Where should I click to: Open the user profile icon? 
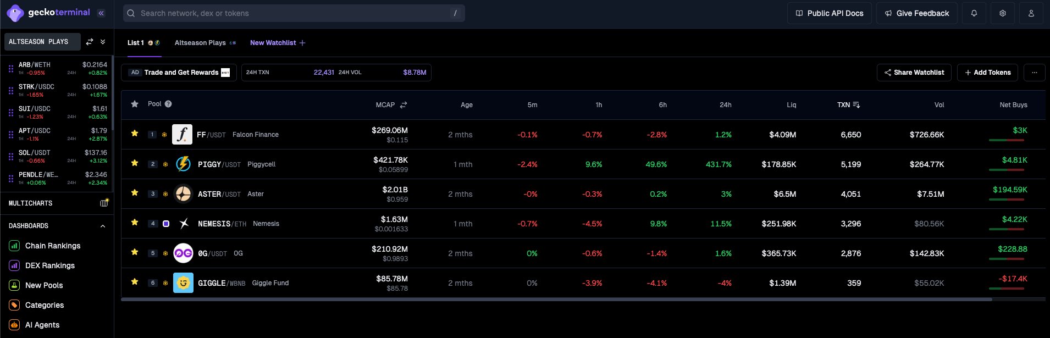pos(1031,13)
